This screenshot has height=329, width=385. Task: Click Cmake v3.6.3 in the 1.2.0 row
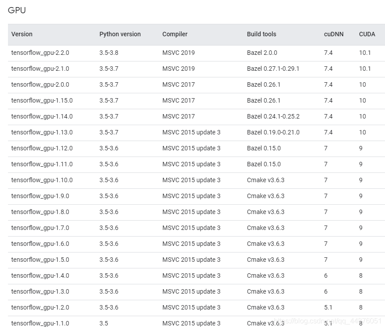[266, 308]
